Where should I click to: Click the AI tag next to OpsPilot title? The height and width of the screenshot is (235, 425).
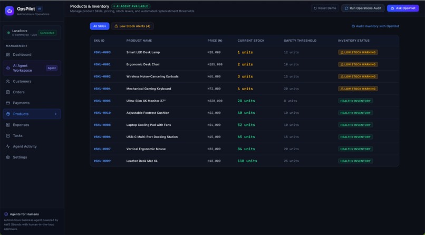pyautogui.click(x=40, y=8)
